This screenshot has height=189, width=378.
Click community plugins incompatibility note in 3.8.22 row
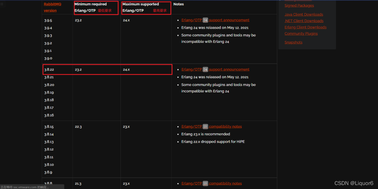tap(219, 88)
